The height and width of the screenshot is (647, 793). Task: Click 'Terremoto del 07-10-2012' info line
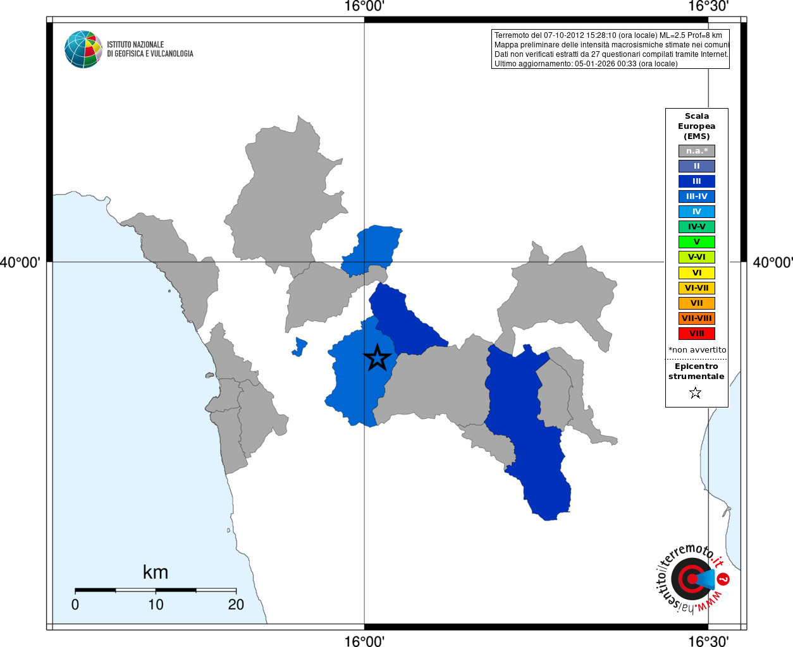(608, 35)
